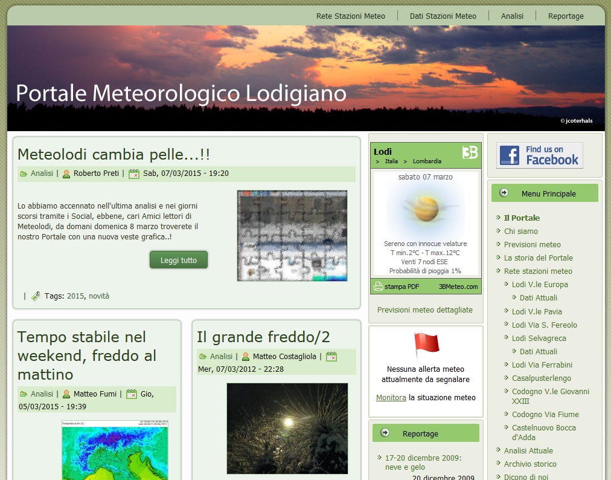The height and width of the screenshot is (480, 611).
Task: Open 'Lodi Via S. Fereolo' station
Action: [544, 325]
